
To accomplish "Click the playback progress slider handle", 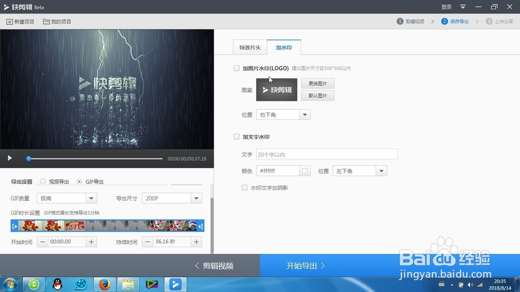I will [29, 159].
